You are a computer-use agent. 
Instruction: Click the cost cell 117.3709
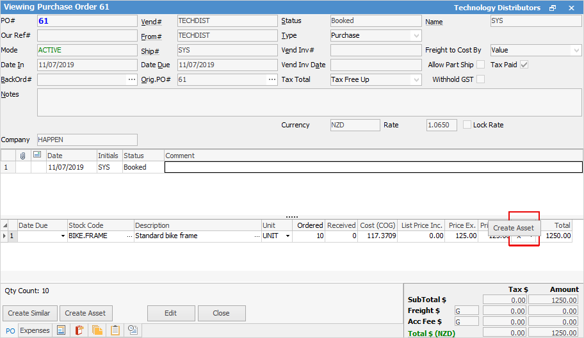click(x=377, y=236)
